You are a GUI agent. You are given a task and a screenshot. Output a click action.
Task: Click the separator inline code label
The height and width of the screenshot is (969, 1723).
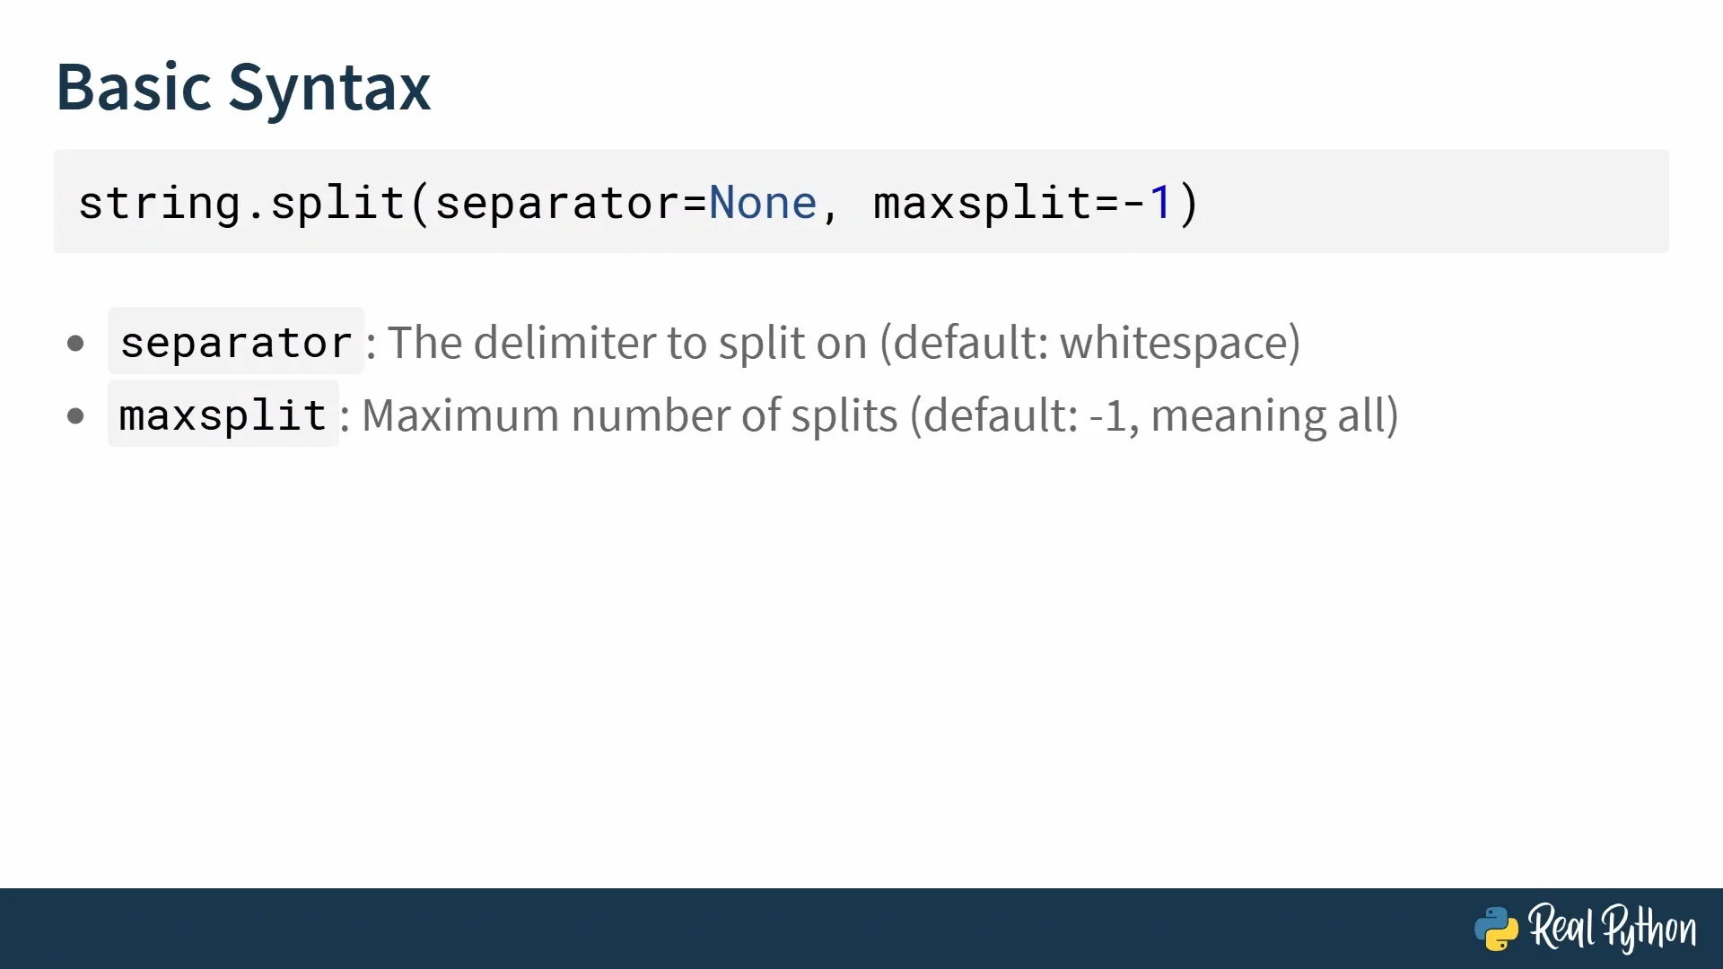click(x=236, y=343)
